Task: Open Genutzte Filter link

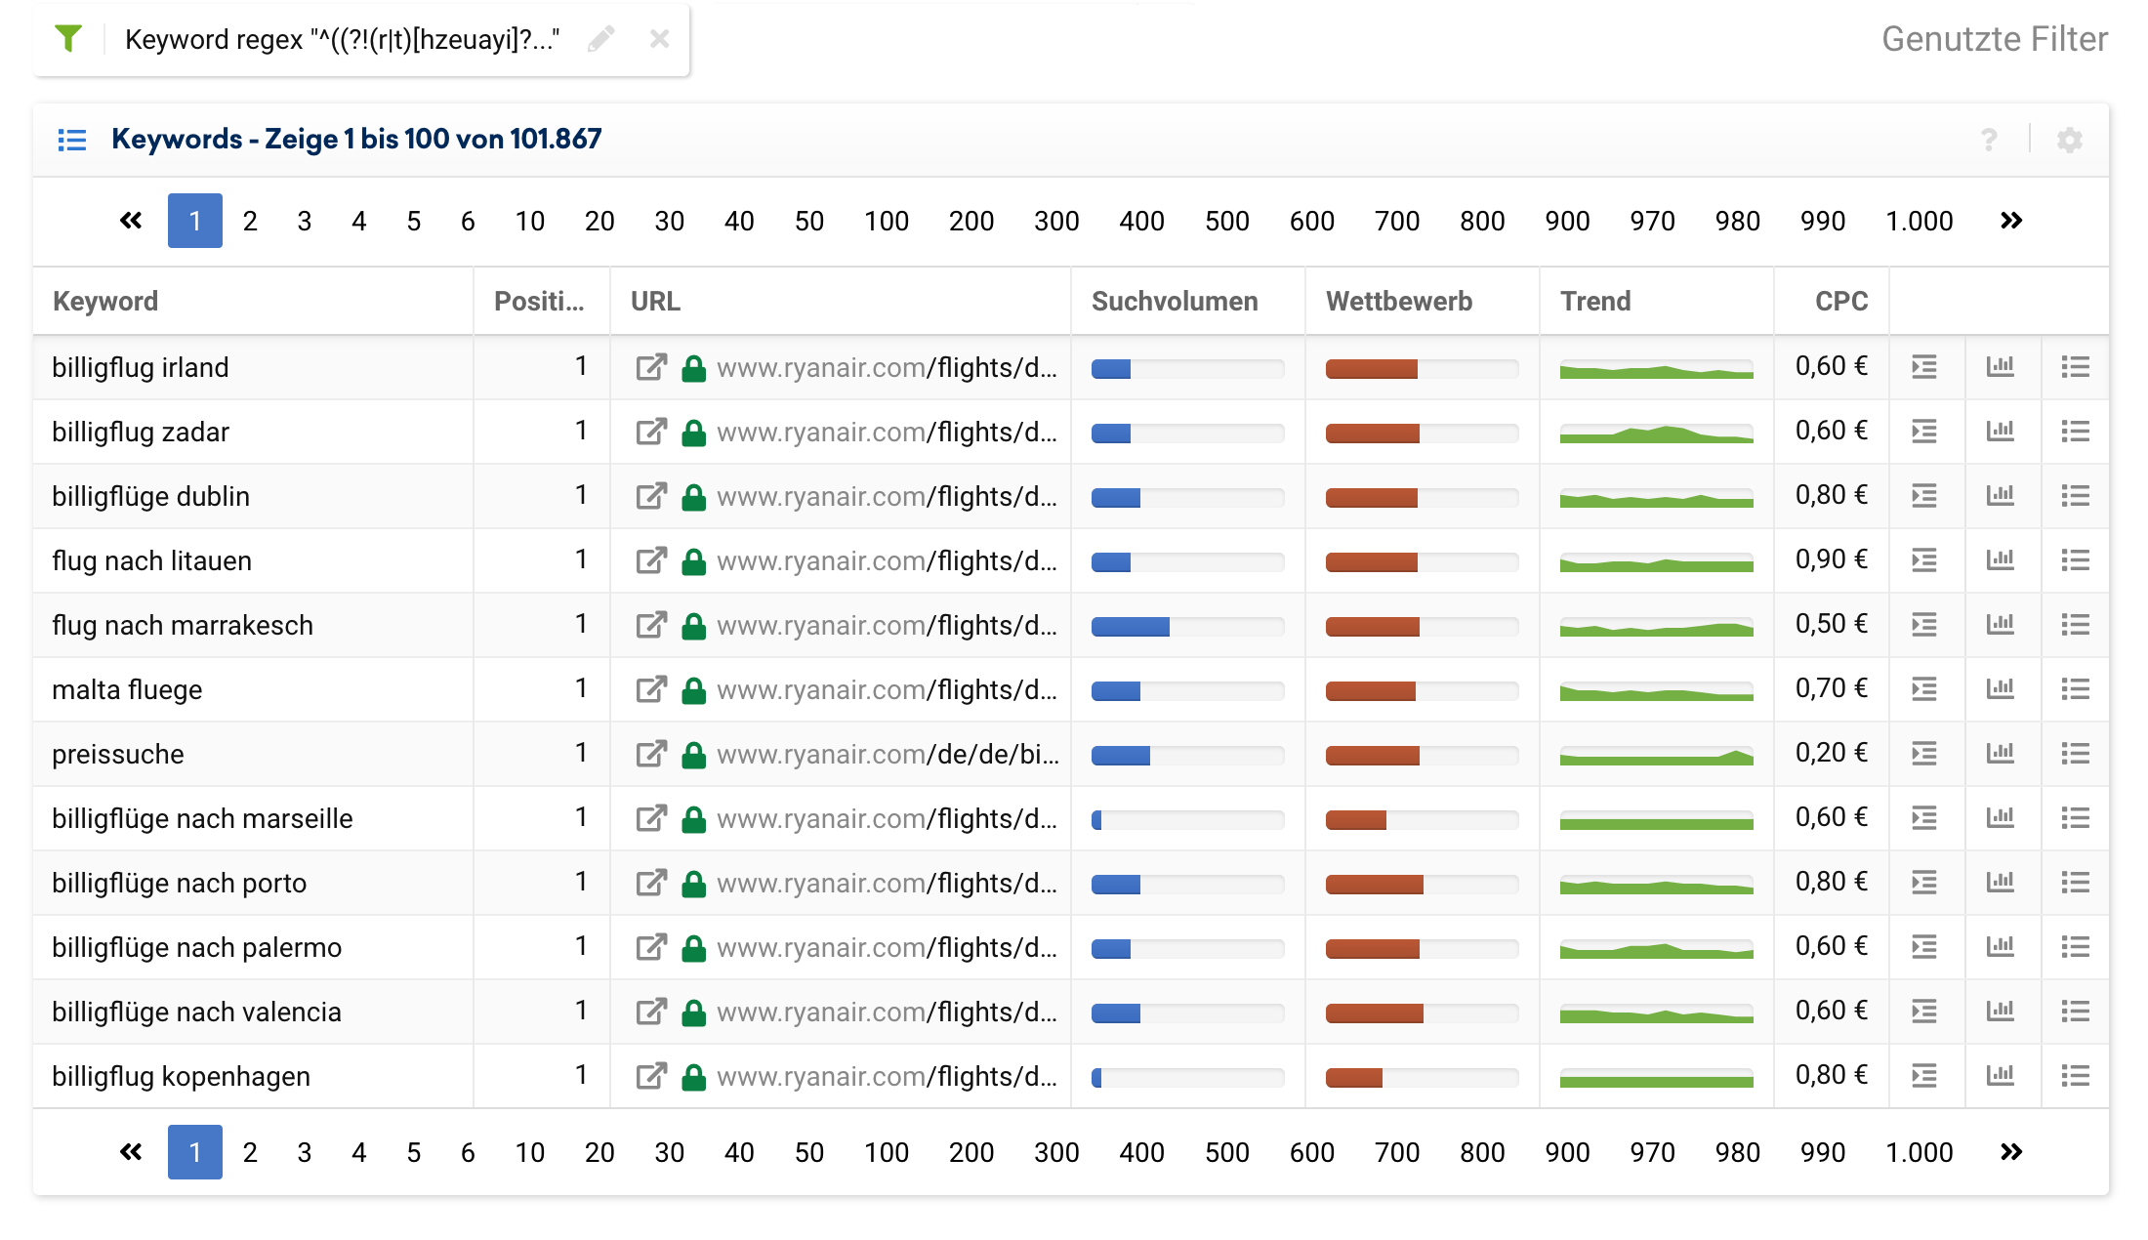Action: pyautogui.click(x=1994, y=39)
